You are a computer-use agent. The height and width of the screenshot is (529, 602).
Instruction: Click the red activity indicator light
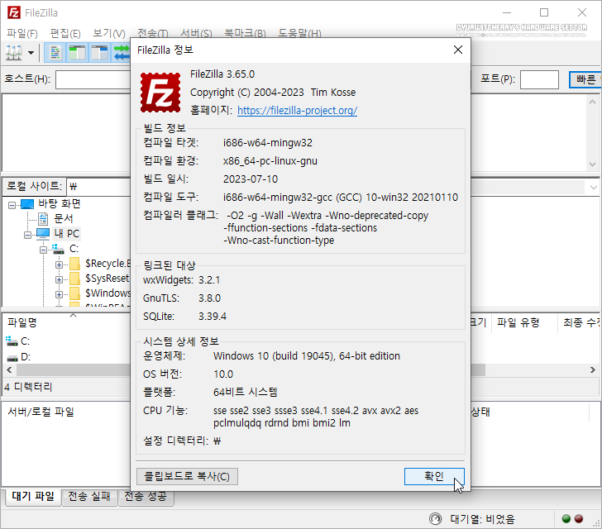tap(579, 519)
